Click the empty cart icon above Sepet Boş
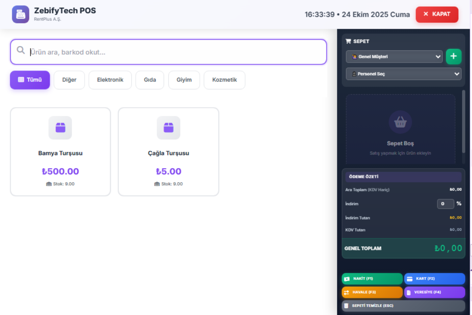The height and width of the screenshot is (315, 472). (x=400, y=122)
